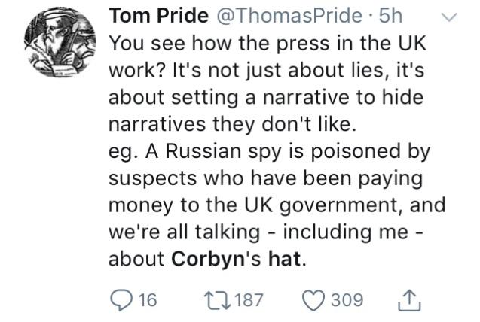480x322 pixels.
Task: Click the reply count 16
Action: (x=147, y=300)
